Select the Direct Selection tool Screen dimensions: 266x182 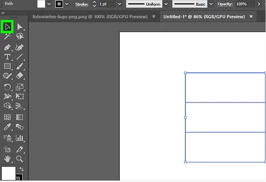pyautogui.click(x=20, y=27)
